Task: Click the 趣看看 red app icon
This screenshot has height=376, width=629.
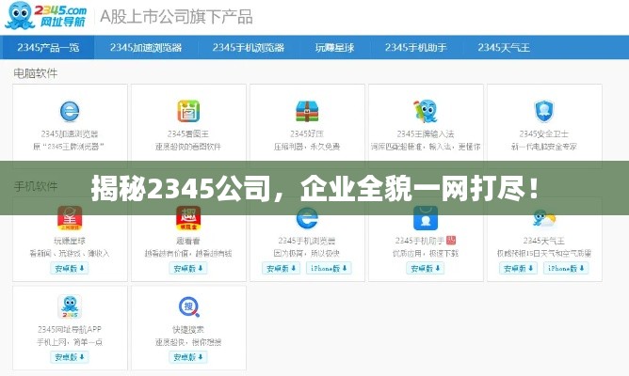Action: click(188, 218)
